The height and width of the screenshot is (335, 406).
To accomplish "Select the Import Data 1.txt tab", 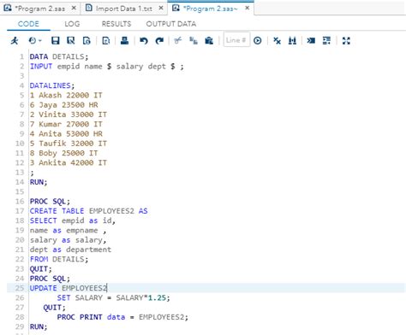I will pyautogui.click(x=124, y=9).
